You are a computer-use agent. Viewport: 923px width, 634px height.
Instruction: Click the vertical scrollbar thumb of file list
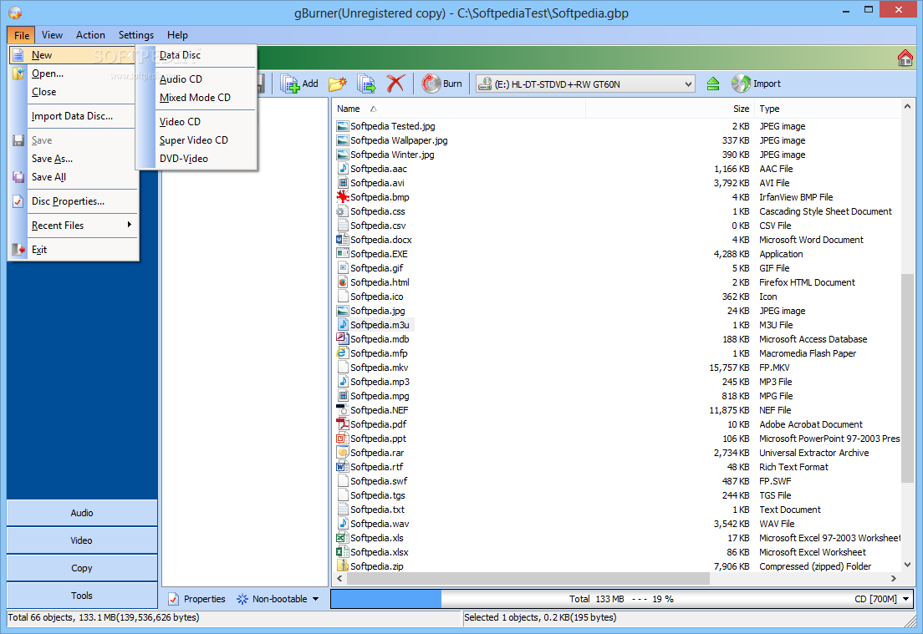(907, 378)
